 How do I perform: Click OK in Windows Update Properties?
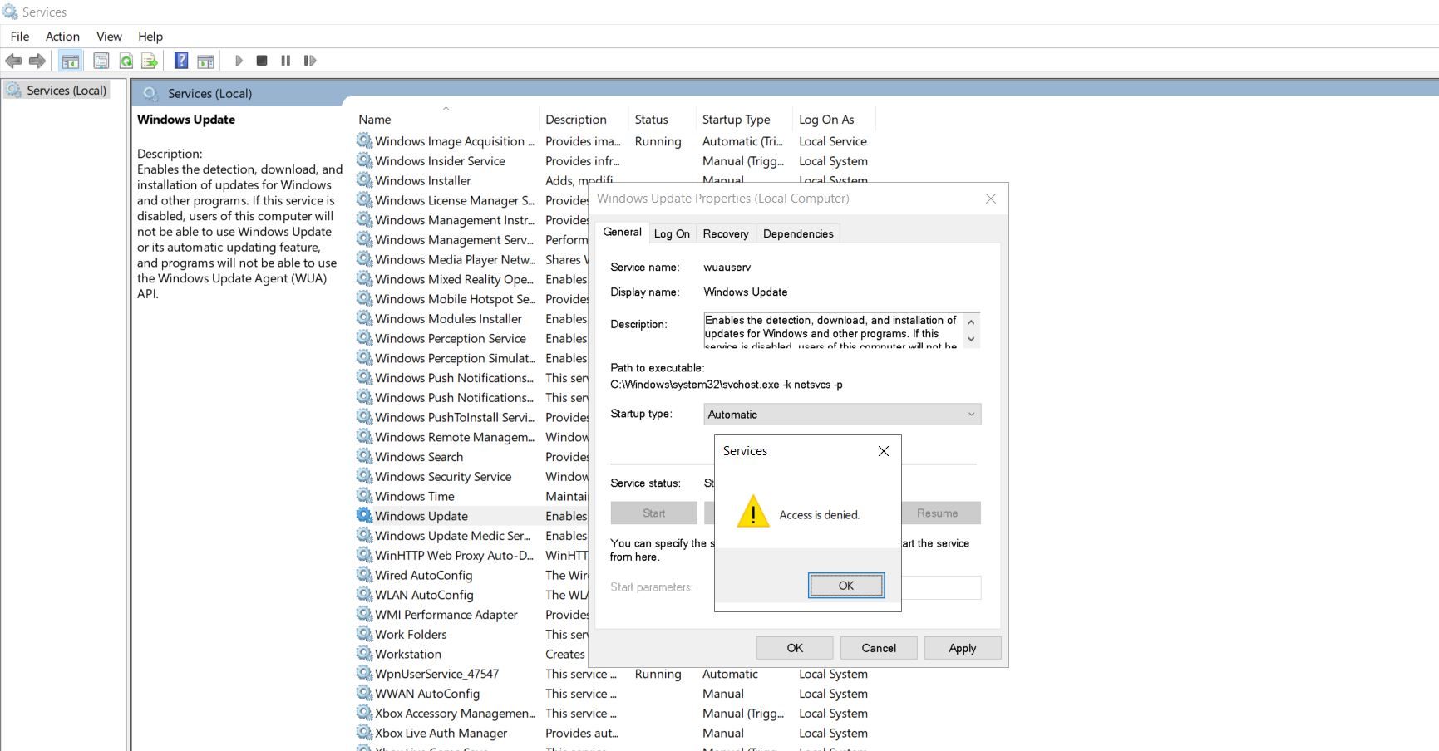[795, 648]
